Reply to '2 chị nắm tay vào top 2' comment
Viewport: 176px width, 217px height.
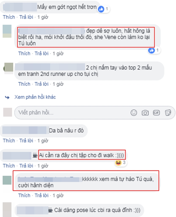click(x=41, y=84)
